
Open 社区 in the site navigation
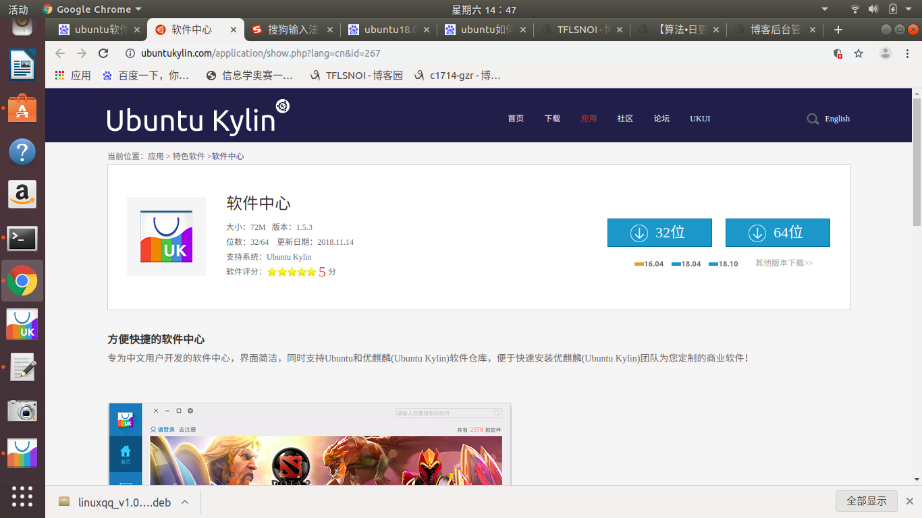click(625, 119)
